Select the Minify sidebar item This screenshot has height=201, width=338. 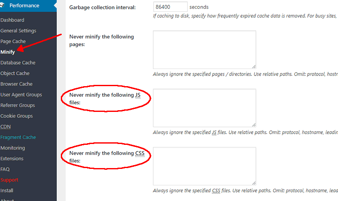pos(8,52)
